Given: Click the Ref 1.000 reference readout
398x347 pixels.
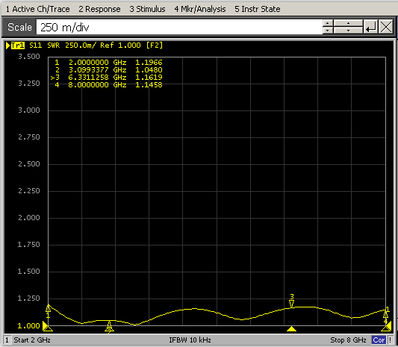Looking at the screenshot, I should pos(120,46).
